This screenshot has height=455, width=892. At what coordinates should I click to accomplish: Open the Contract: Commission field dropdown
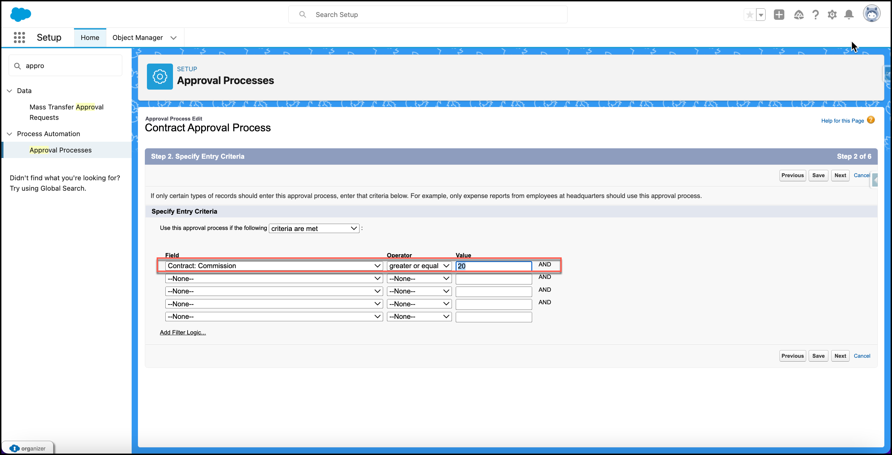pyautogui.click(x=274, y=266)
